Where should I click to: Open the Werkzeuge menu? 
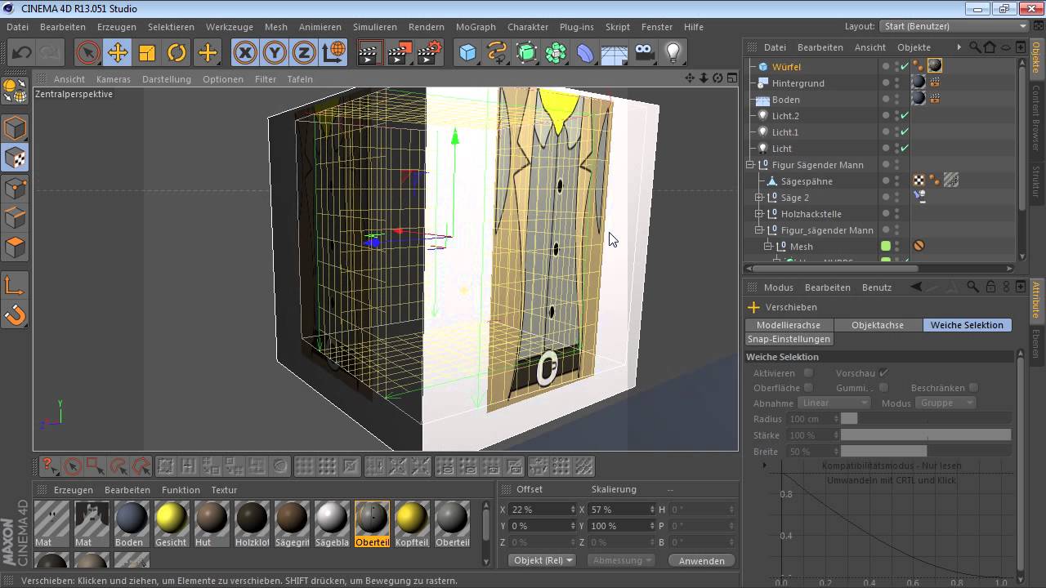pyautogui.click(x=230, y=27)
